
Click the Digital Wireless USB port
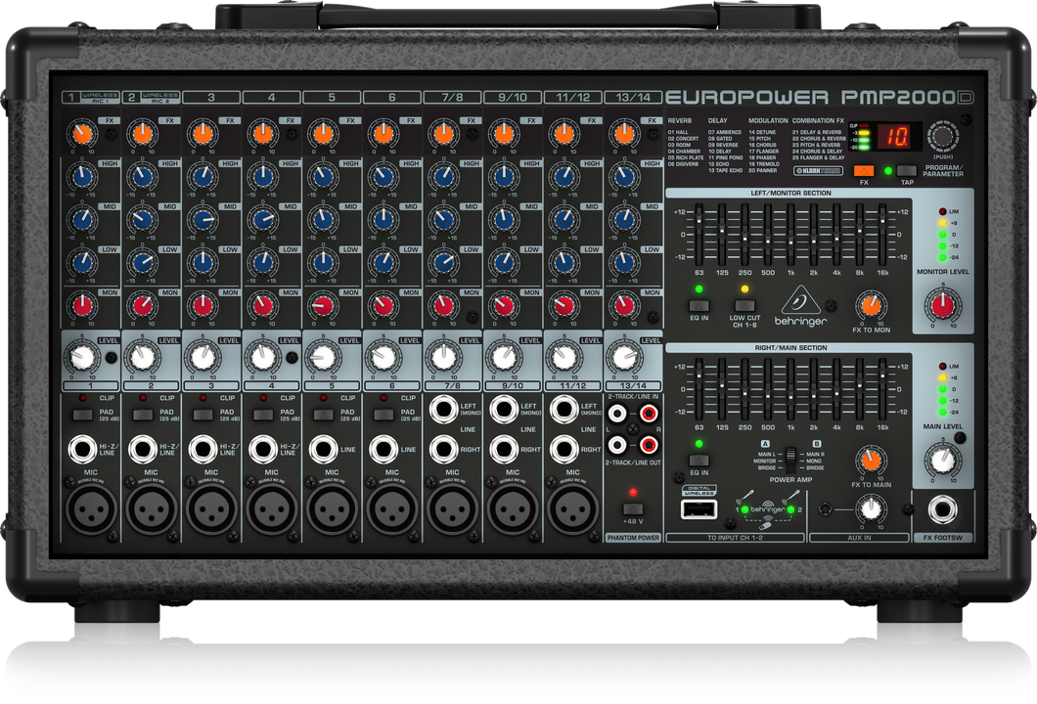click(x=699, y=509)
